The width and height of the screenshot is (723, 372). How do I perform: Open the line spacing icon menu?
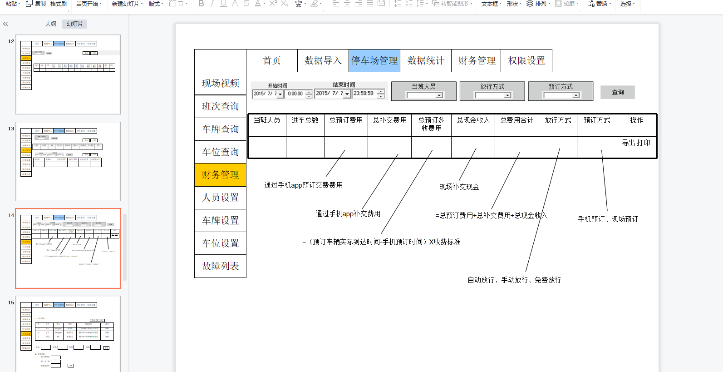click(x=420, y=4)
